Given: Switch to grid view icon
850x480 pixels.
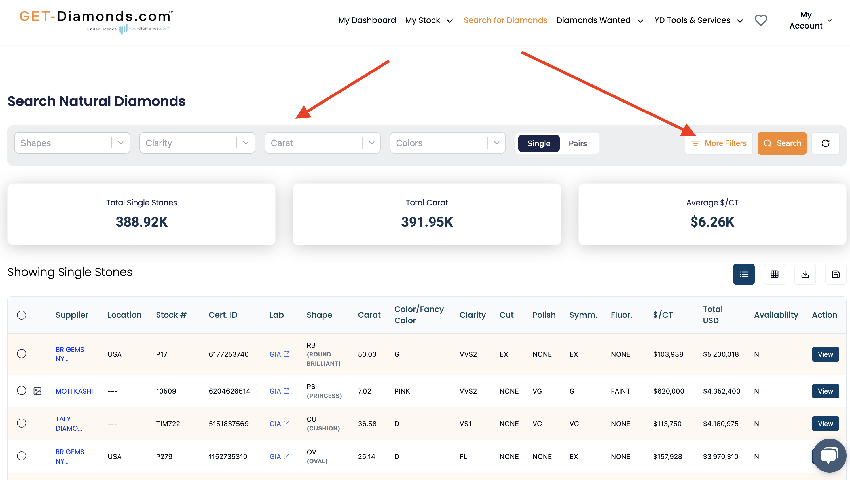Looking at the screenshot, I should [x=774, y=274].
